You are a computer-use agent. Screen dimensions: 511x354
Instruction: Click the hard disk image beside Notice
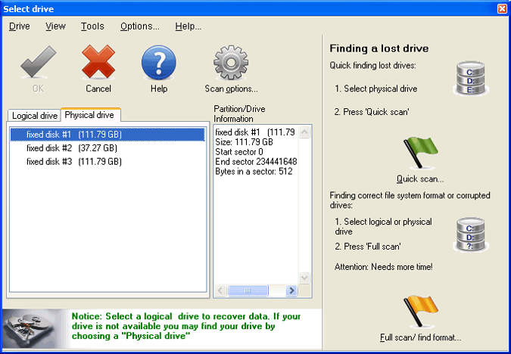pos(31,328)
